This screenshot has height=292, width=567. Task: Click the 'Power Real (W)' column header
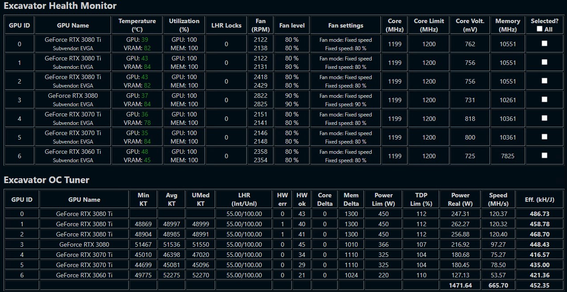461,200
